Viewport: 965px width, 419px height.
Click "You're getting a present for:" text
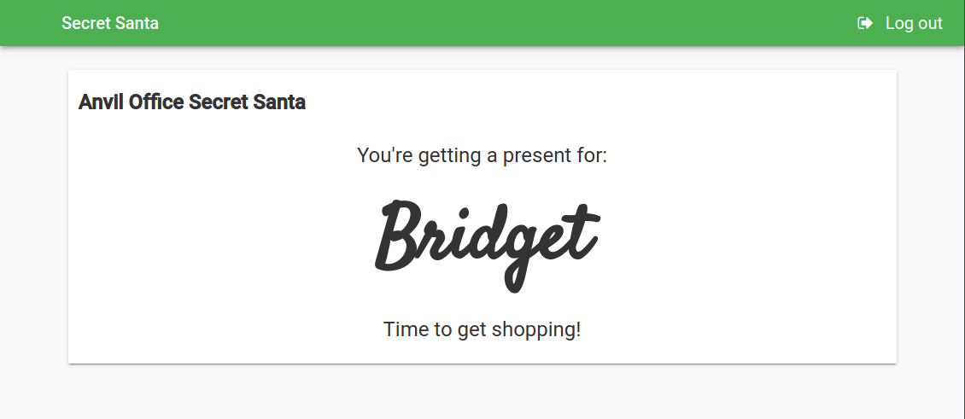[x=482, y=155]
